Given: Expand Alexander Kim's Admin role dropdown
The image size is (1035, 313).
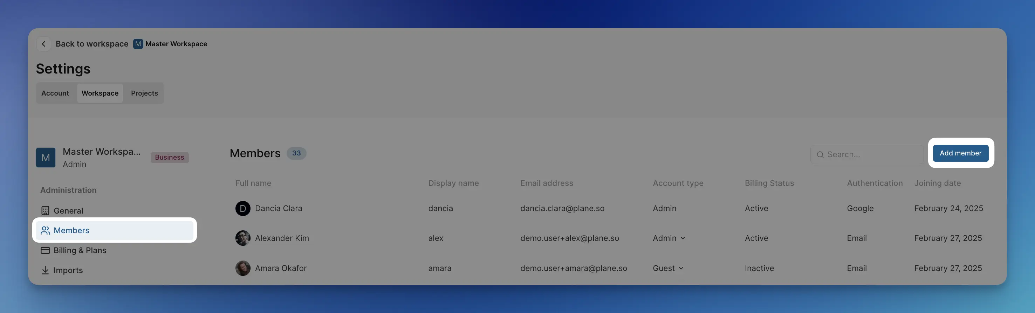Looking at the screenshot, I should pos(682,238).
